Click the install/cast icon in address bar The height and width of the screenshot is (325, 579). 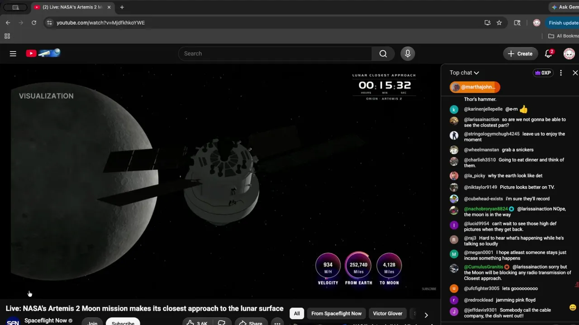pyautogui.click(x=487, y=23)
